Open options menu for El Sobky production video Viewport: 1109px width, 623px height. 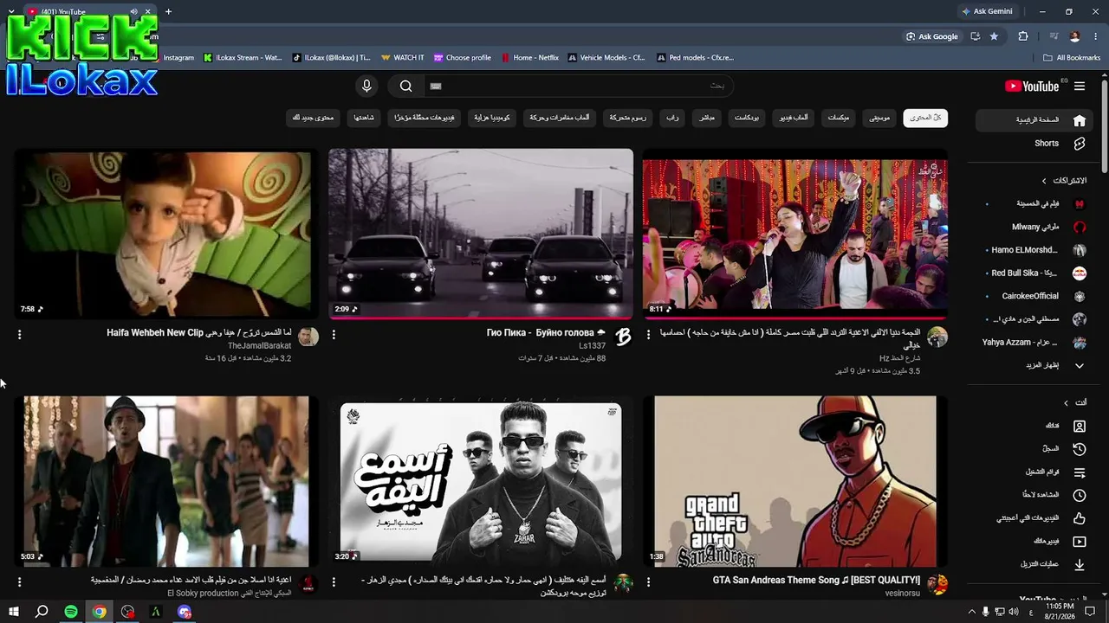pyautogui.click(x=19, y=582)
